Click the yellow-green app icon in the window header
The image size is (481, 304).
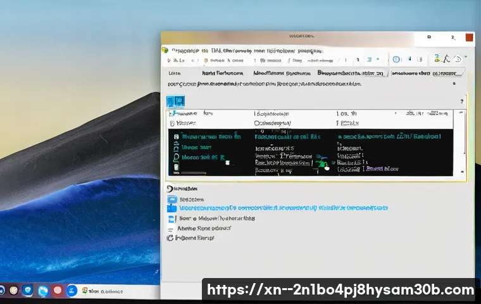[x=165, y=49]
